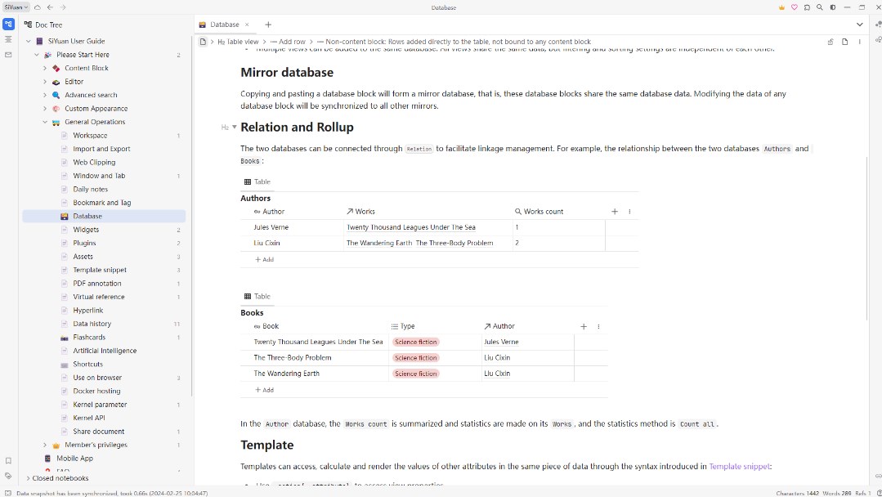Open the Doc Tree panel icon

click(x=8, y=25)
